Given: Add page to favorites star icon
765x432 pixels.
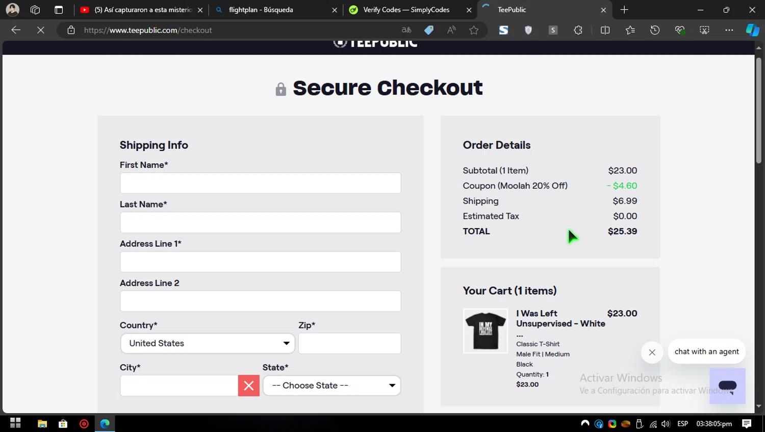Looking at the screenshot, I should 474,30.
